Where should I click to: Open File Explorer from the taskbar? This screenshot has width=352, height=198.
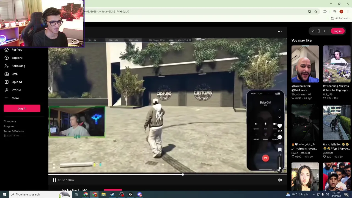103,194
